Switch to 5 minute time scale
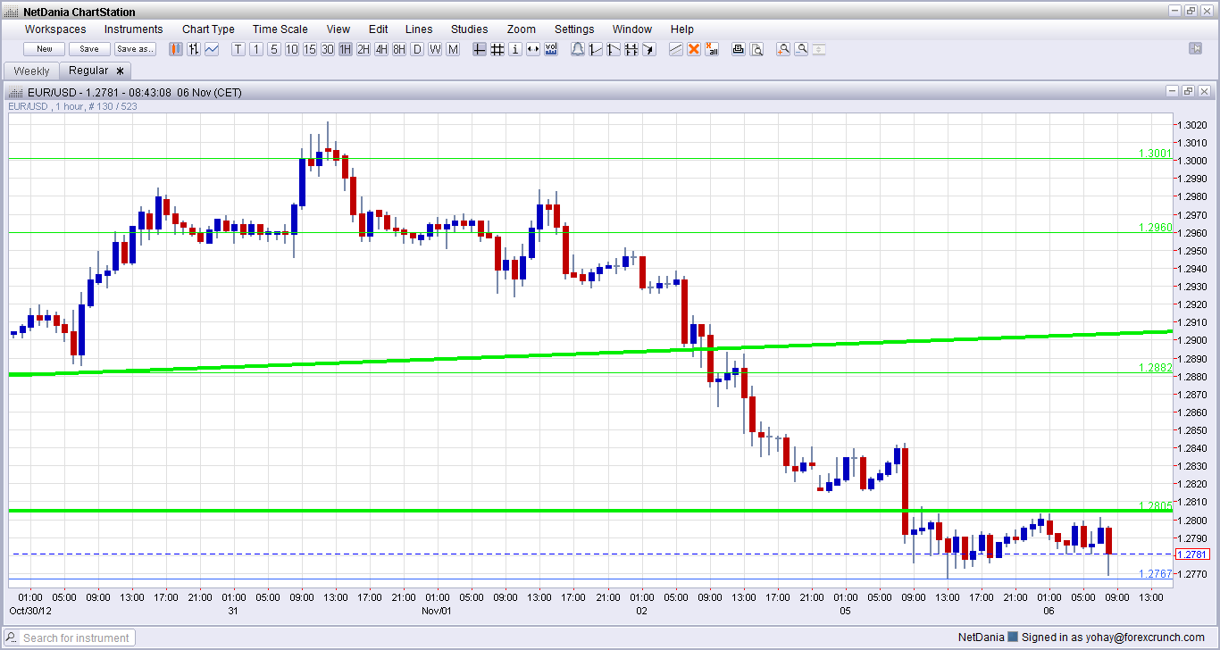Viewport: 1220px width, 650px height. tap(274, 49)
